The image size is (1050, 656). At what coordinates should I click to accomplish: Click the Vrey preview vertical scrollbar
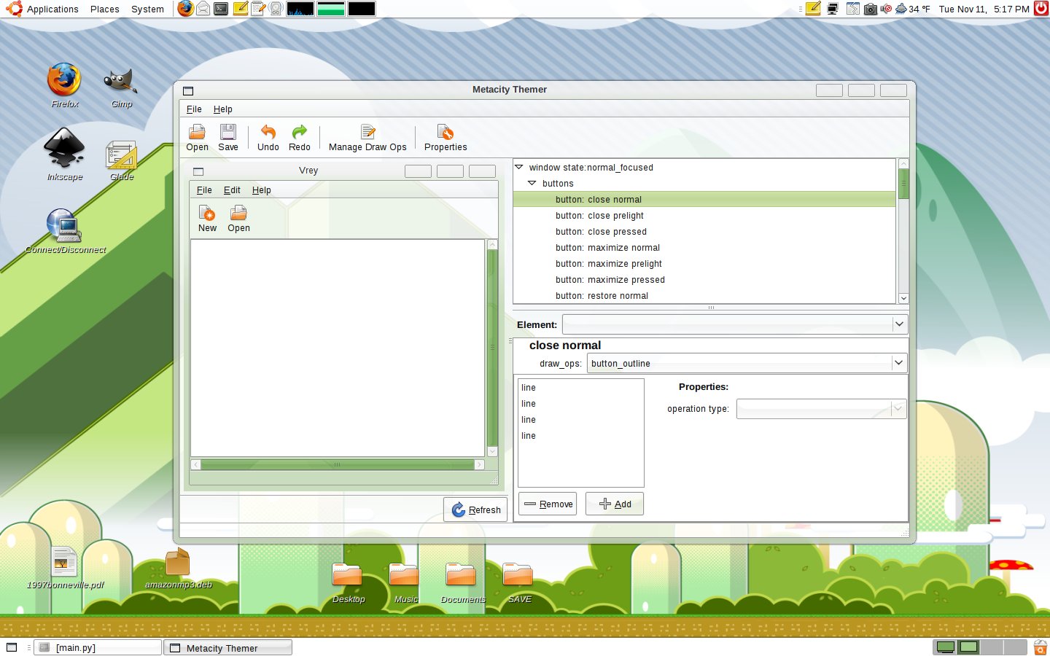point(492,347)
